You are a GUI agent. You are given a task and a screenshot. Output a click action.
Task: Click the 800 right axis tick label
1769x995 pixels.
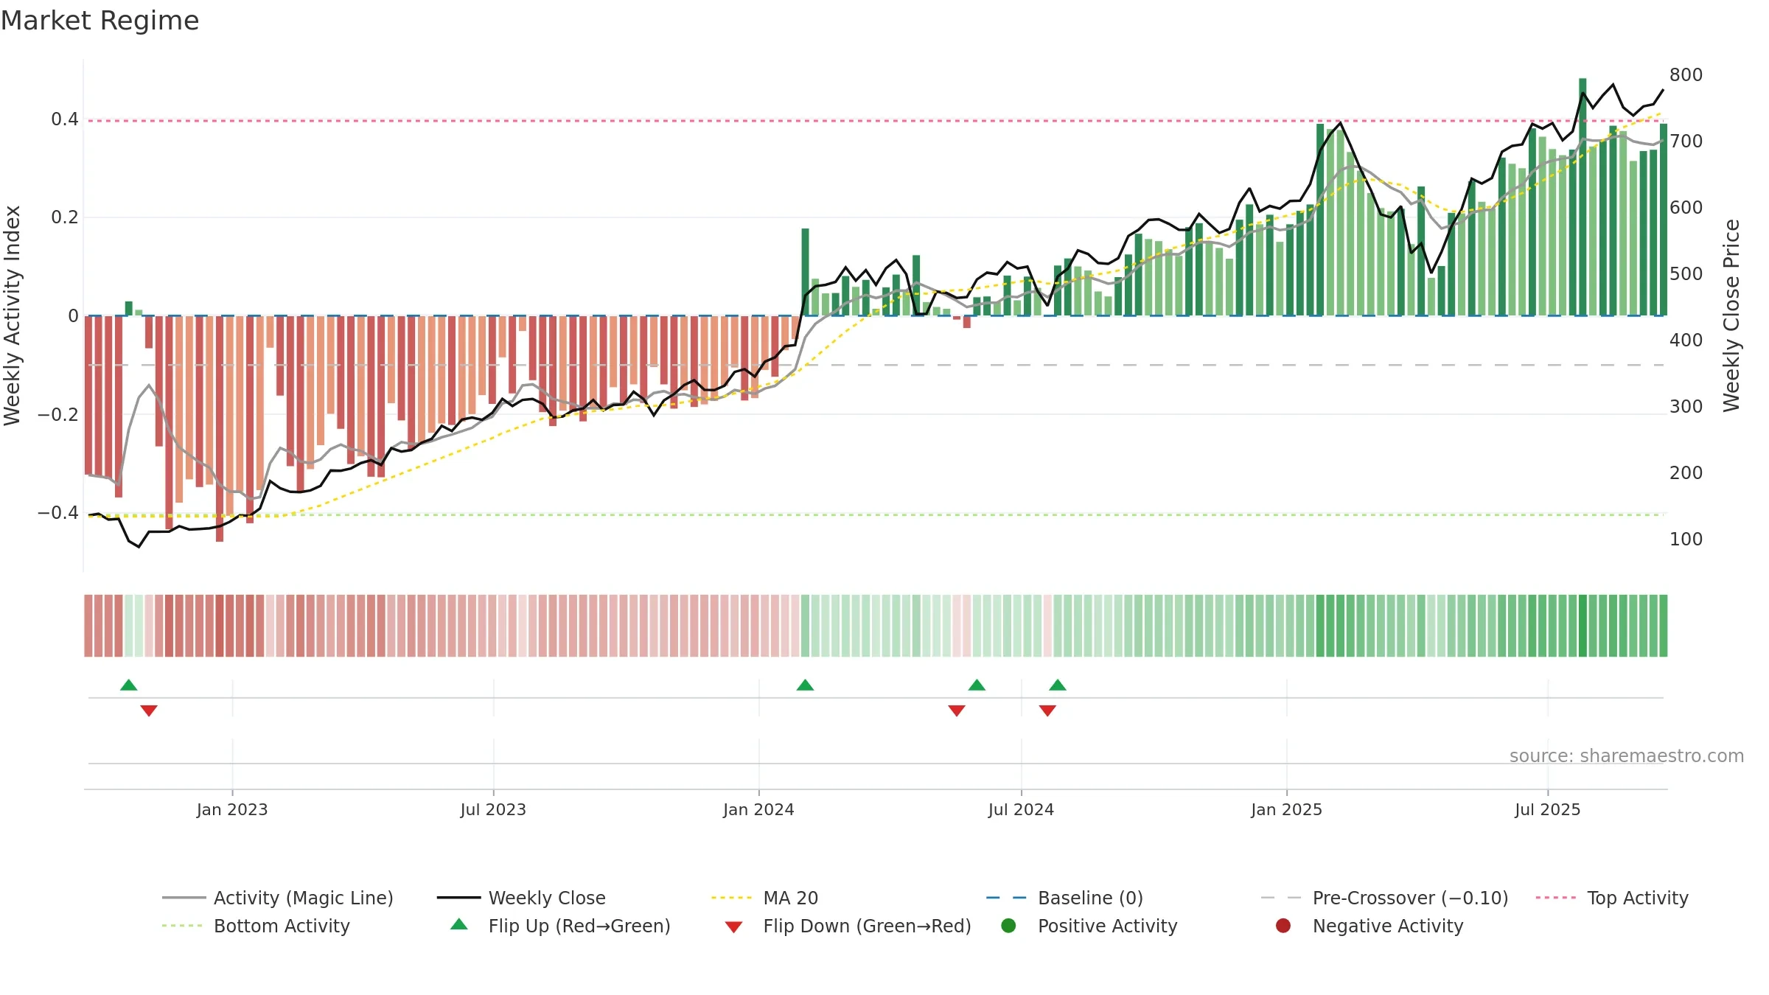(1686, 75)
